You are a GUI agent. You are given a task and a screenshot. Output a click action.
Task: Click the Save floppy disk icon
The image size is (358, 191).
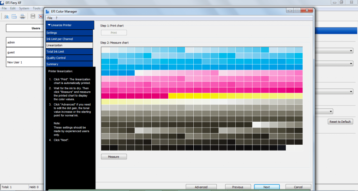click(33, 16)
